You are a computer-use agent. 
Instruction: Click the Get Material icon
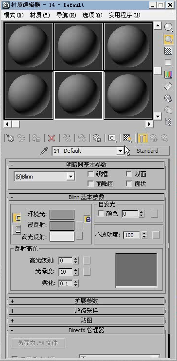pyautogui.click(x=10, y=138)
